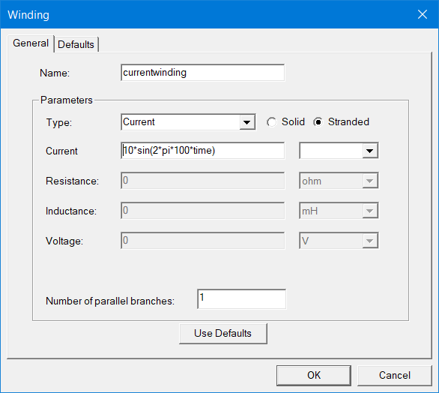
Task: Click the Number of parallel branches field
Action: coord(242,299)
